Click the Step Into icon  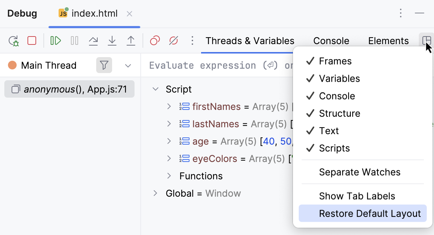[112, 41]
